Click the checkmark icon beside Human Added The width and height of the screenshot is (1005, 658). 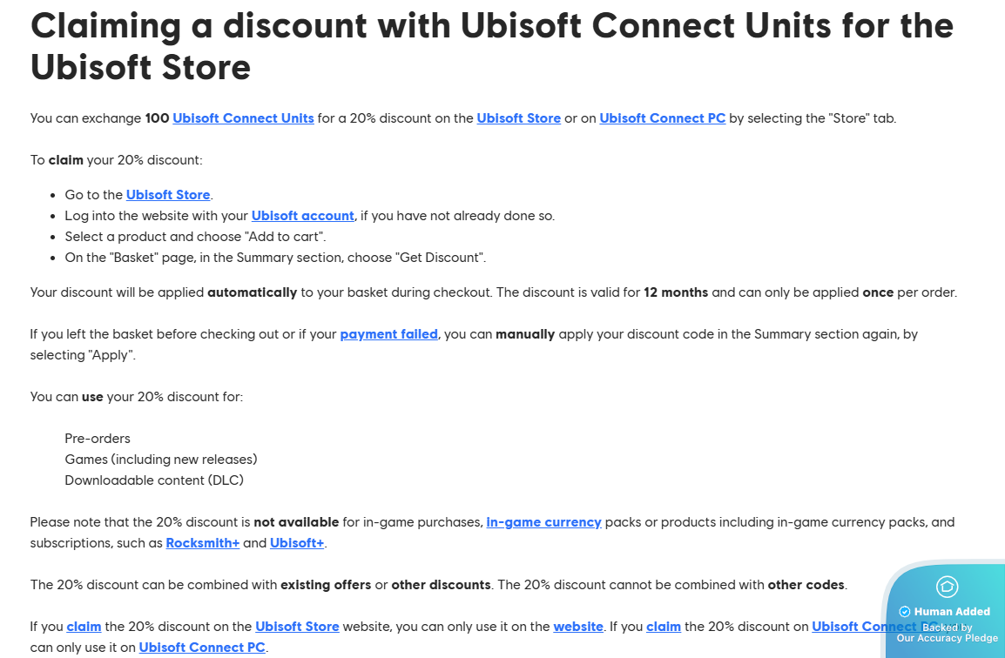pyautogui.click(x=904, y=612)
